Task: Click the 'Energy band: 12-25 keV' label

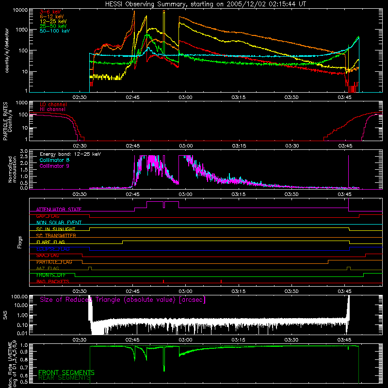Action: (x=70, y=154)
